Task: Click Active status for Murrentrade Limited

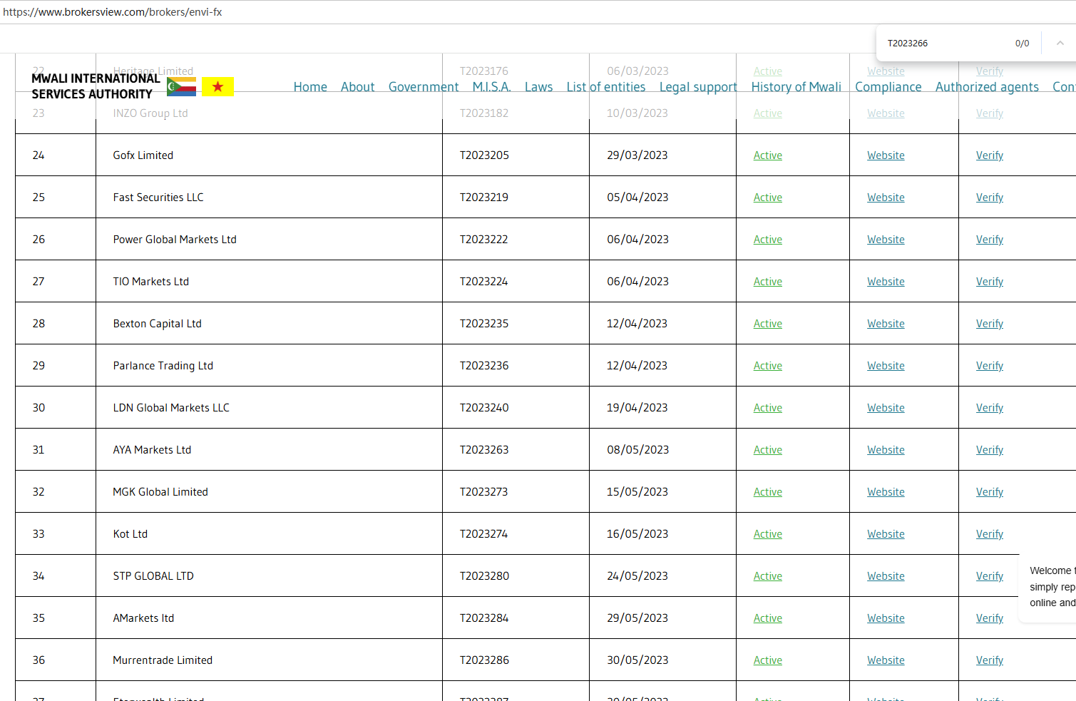Action: (767, 660)
